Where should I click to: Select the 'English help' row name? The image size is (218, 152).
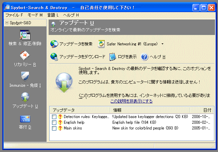pyautogui.click(x=74, y=122)
